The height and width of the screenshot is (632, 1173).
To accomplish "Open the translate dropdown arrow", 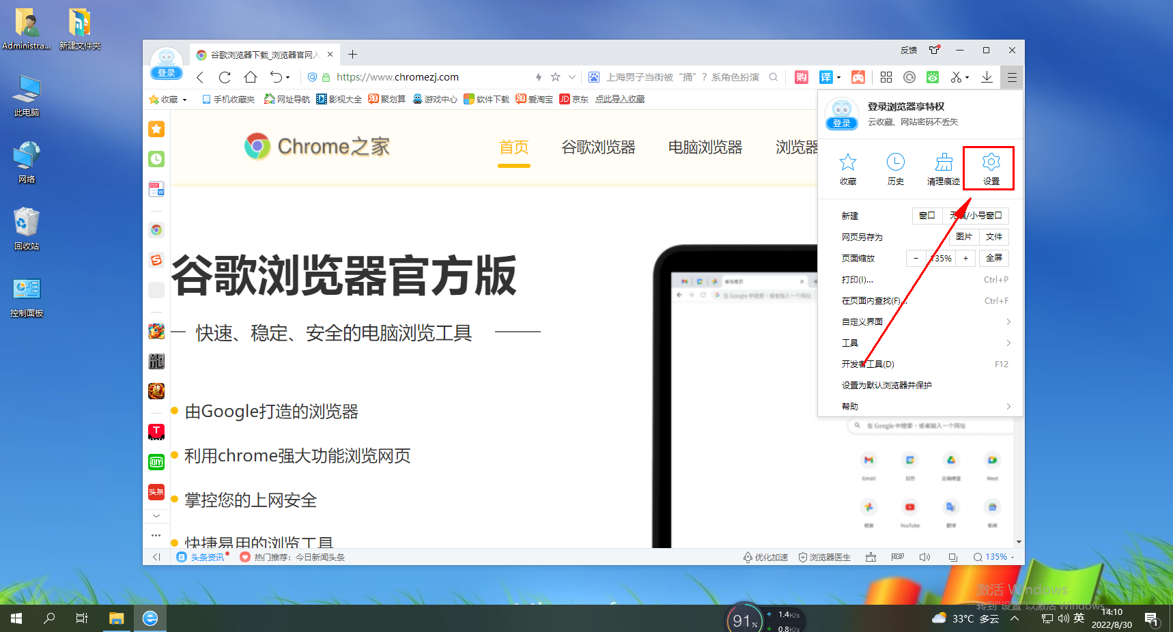I will point(838,77).
